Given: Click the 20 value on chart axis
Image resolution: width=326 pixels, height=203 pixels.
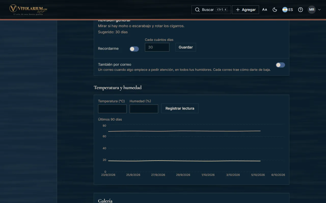Looking at the screenshot, I should tap(104, 160).
